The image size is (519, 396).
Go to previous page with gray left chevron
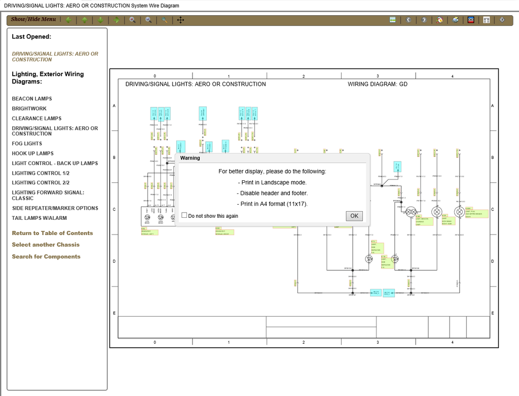click(409, 20)
